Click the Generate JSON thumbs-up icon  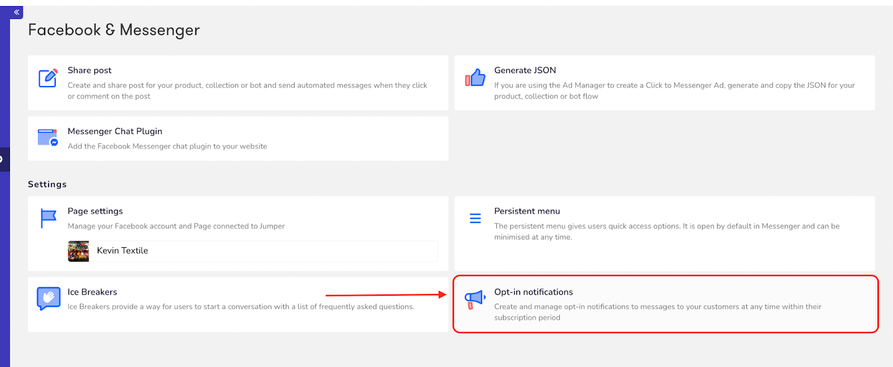click(x=475, y=78)
